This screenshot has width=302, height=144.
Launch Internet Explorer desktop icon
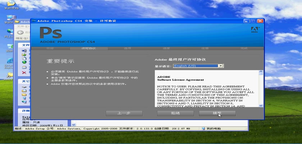coord(9,63)
